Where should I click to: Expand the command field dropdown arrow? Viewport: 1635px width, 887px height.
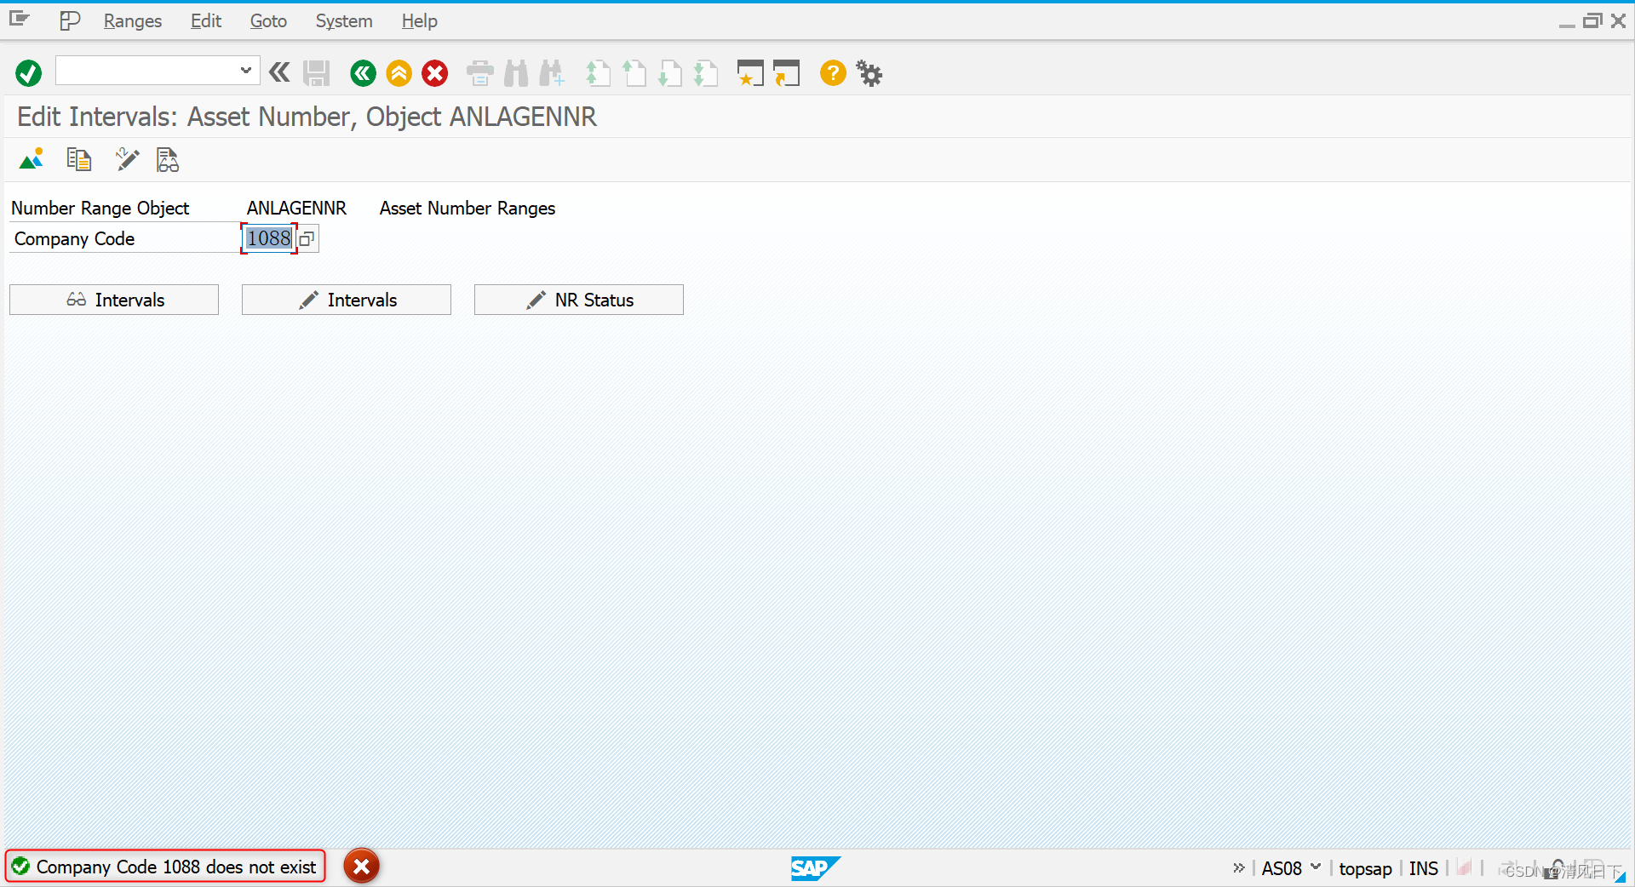click(246, 71)
